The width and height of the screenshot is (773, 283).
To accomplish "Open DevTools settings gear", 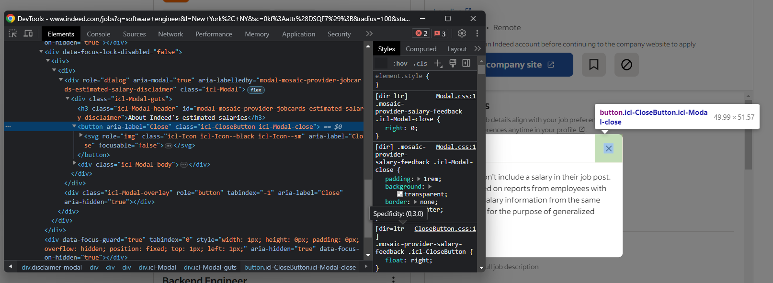I will point(462,34).
